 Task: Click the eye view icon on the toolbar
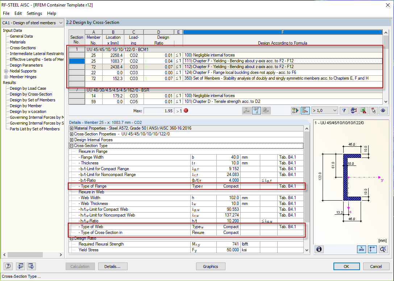click(x=382, y=110)
